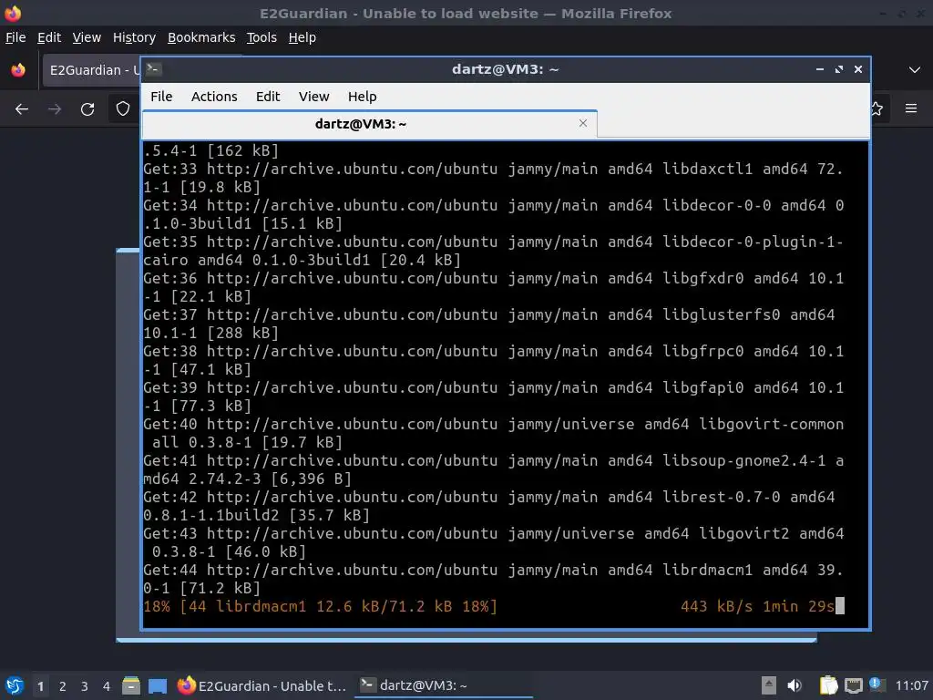Viewport: 933px width, 700px height.
Task: Switch to E2Guardian Firefox taskbar entry
Action: coord(261,685)
